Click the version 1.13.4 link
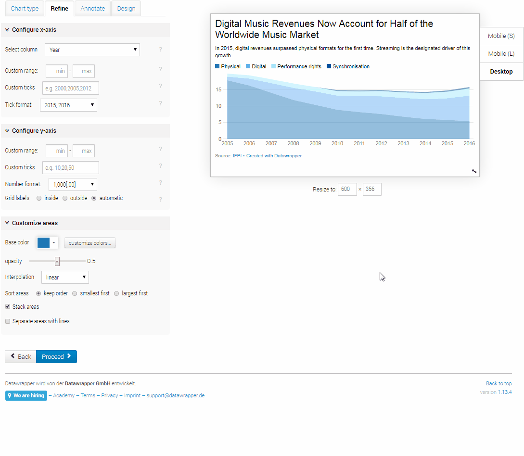Viewport: 524px width, 456px height. point(505,392)
